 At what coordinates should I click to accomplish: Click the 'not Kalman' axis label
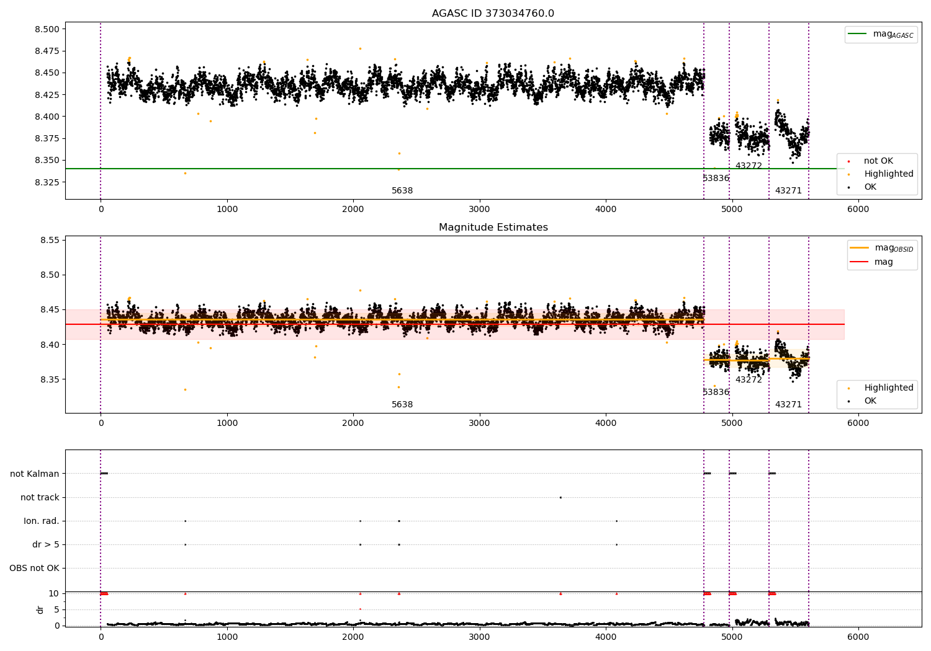(x=35, y=474)
